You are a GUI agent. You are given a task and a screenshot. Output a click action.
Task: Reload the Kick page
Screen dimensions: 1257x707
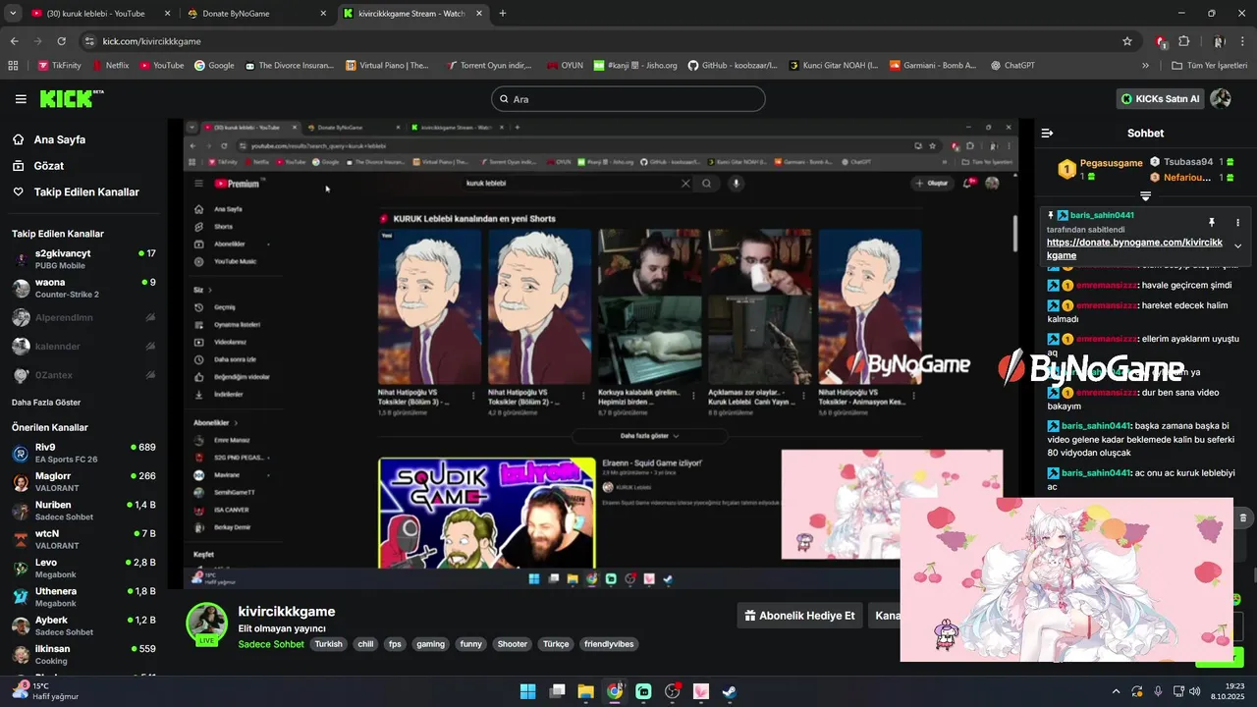pos(61,41)
